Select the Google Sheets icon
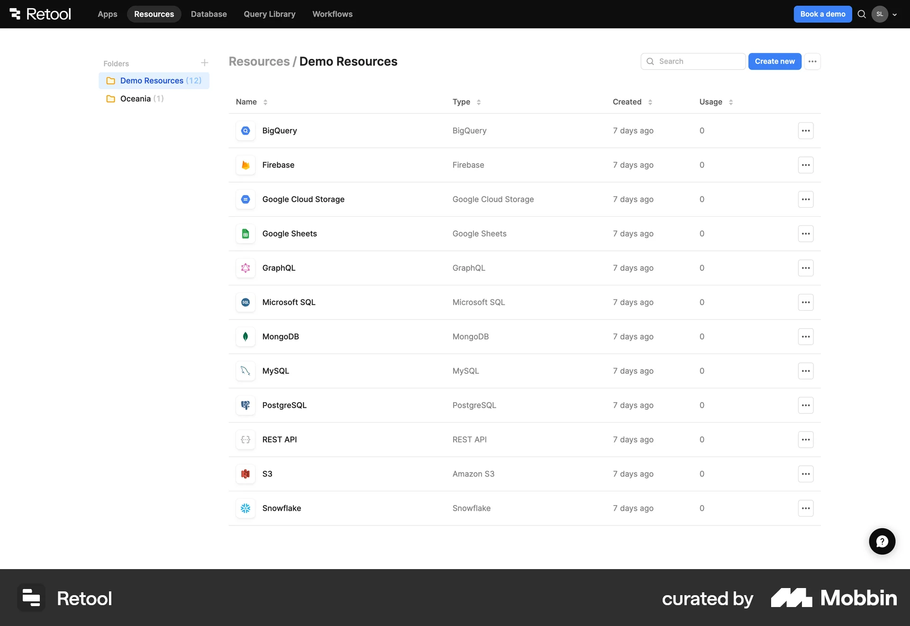This screenshot has width=910, height=626. coord(246,233)
